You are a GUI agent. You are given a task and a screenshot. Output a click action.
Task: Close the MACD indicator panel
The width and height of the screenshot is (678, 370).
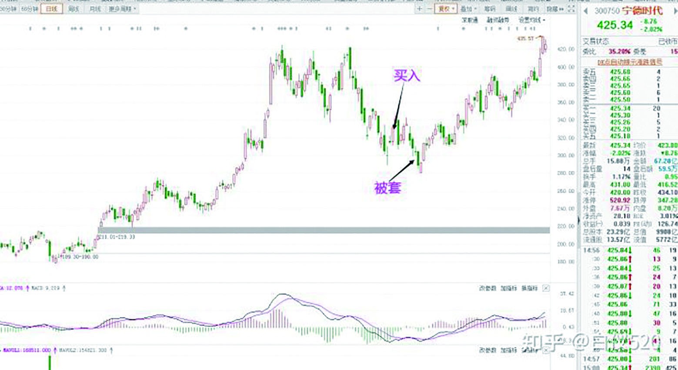(x=546, y=288)
